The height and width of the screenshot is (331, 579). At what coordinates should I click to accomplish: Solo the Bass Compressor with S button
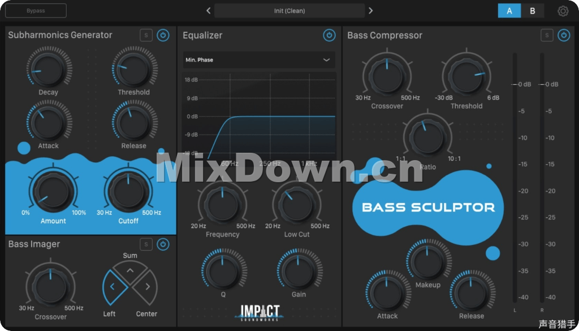547,36
